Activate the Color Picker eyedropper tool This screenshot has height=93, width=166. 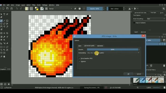4,37
